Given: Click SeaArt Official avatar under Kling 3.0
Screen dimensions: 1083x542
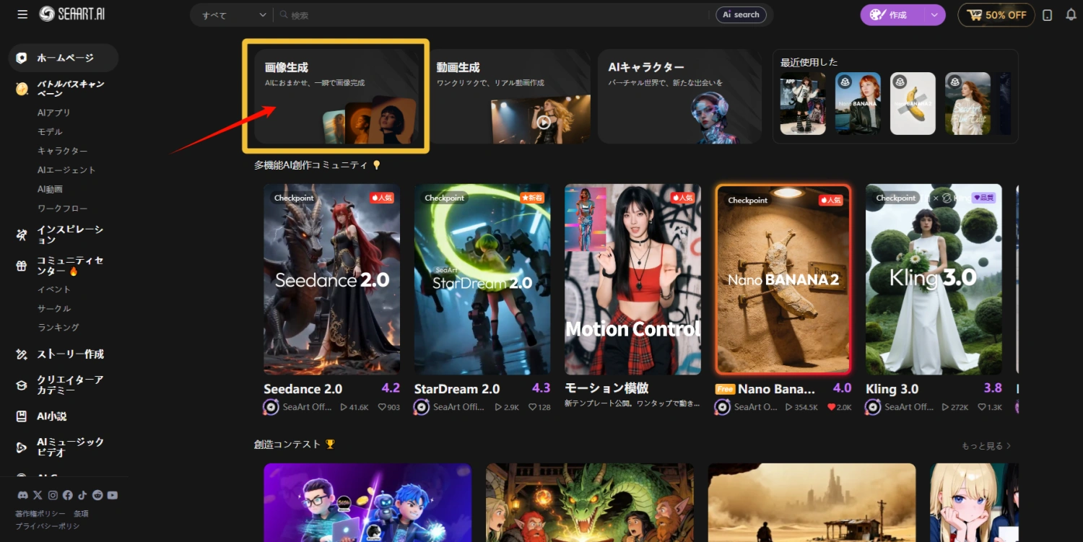Looking at the screenshot, I should [x=873, y=407].
